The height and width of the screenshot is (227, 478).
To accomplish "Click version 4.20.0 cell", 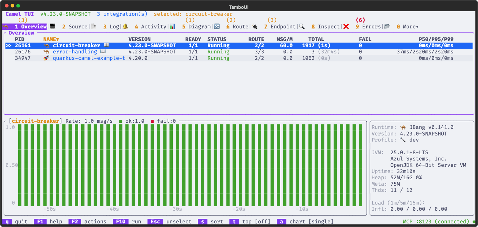I will [138, 58].
